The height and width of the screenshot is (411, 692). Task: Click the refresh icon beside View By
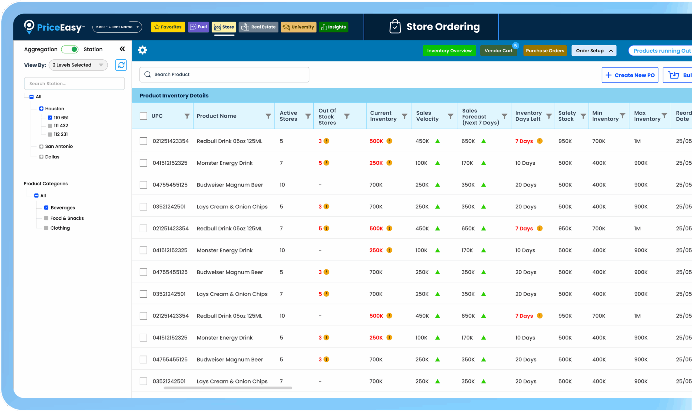click(x=121, y=65)
